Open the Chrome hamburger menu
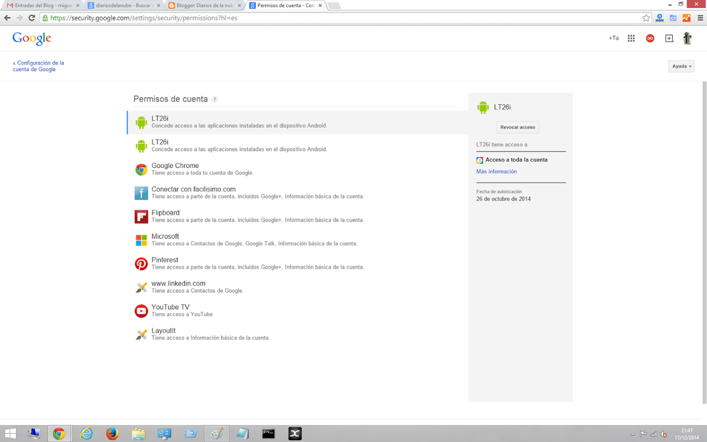Image resolution: width=707 pixels, height=442 pixels. (x=699, y=18)
